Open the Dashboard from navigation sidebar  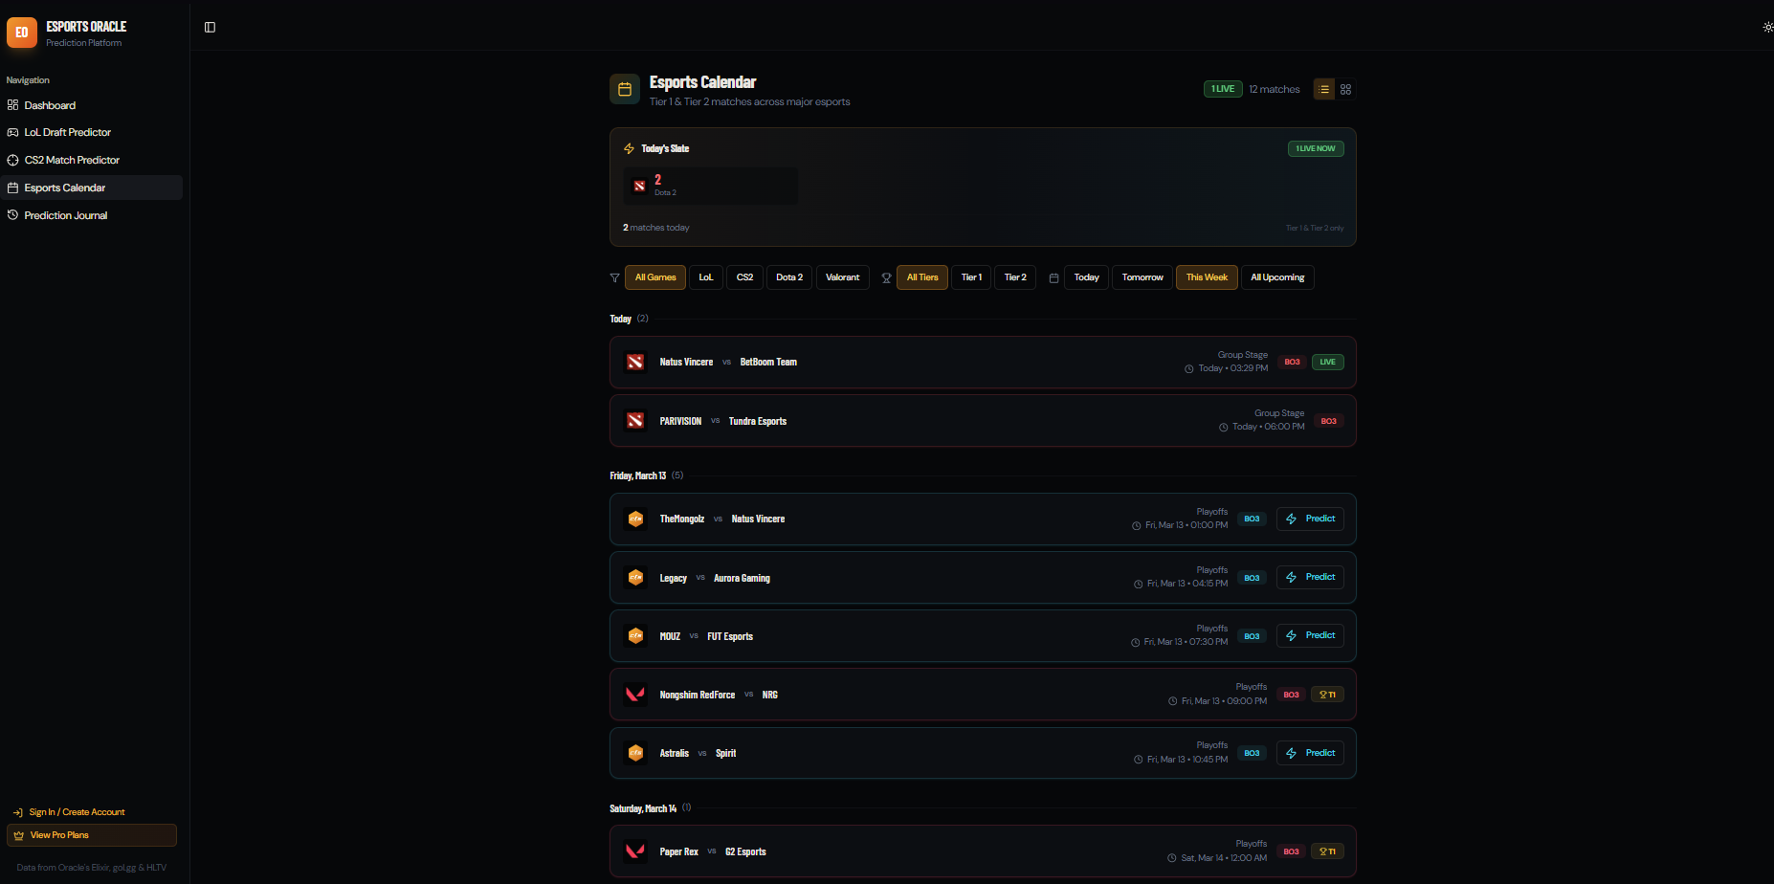pyautogui.click(x=49, y=105)
